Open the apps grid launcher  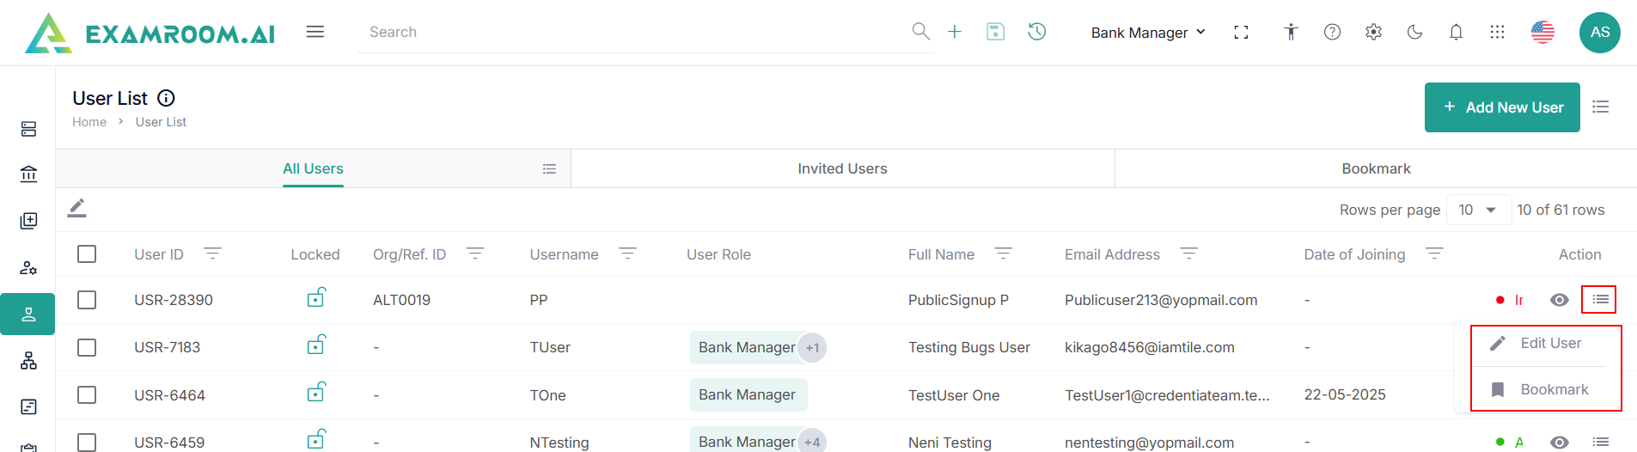tap(1497, 32)
